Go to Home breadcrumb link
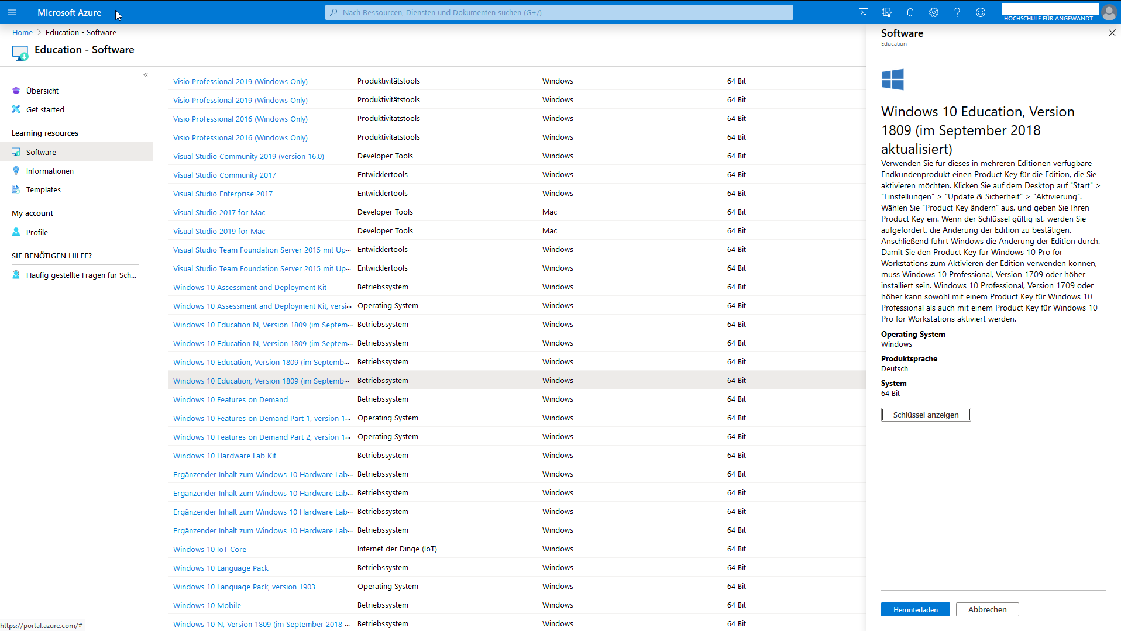The image size is (1121, 631). point(22,32)
